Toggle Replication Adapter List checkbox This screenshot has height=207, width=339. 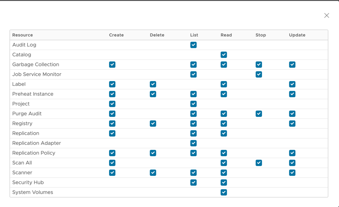pyautogui.click(x=193, y=143)
